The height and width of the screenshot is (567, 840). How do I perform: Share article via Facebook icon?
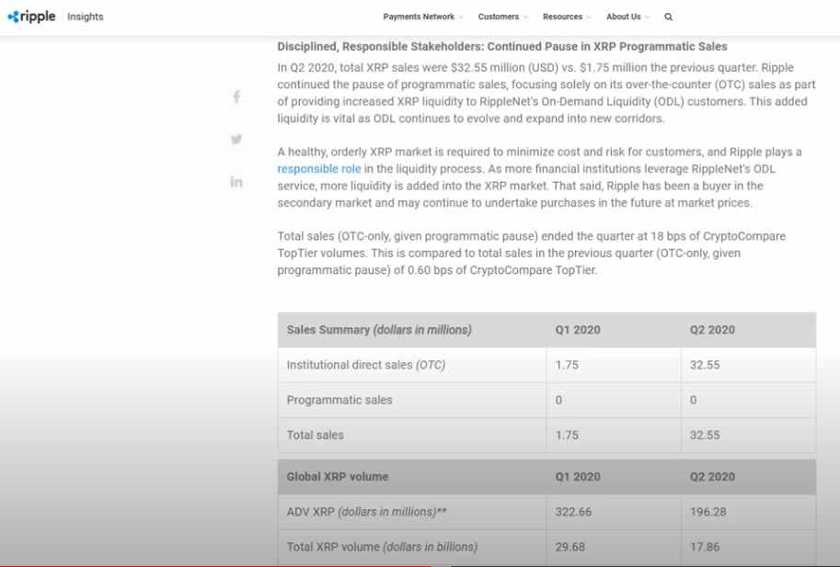pos(236,96)
